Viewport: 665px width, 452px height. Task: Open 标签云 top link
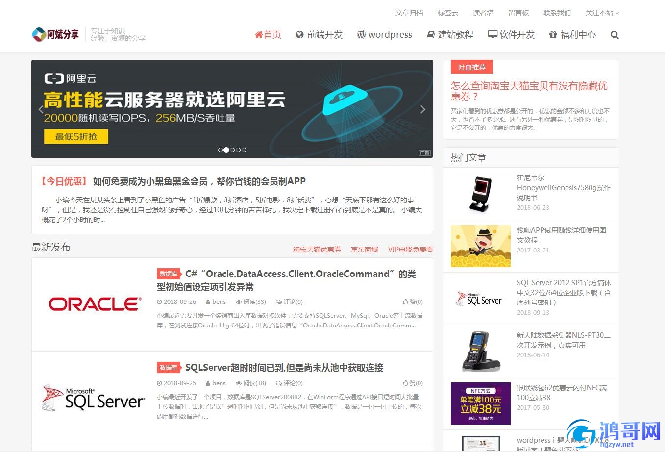coord(448,13)
